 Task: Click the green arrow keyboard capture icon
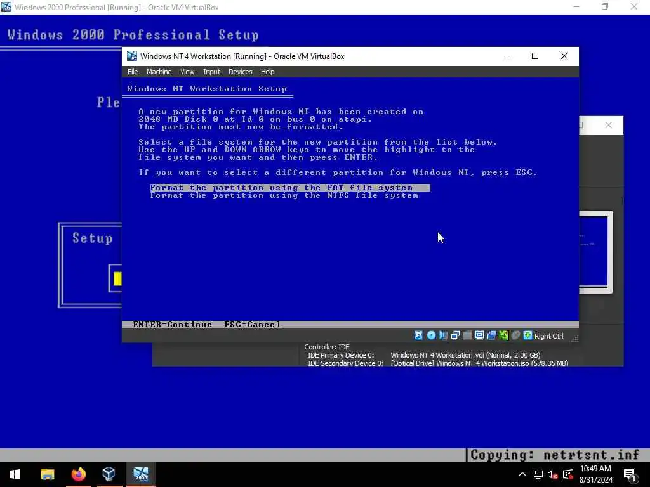tap(527, 335)
